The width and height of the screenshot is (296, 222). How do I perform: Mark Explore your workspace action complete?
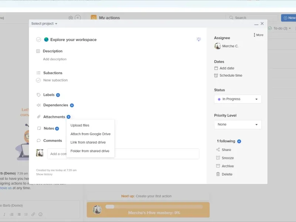38,40
